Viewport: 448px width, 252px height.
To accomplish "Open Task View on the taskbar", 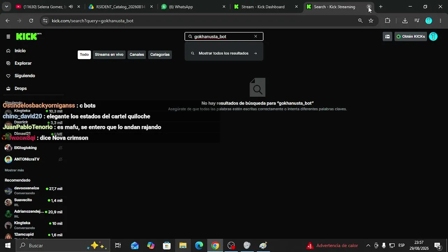I will tap(118, 246).
